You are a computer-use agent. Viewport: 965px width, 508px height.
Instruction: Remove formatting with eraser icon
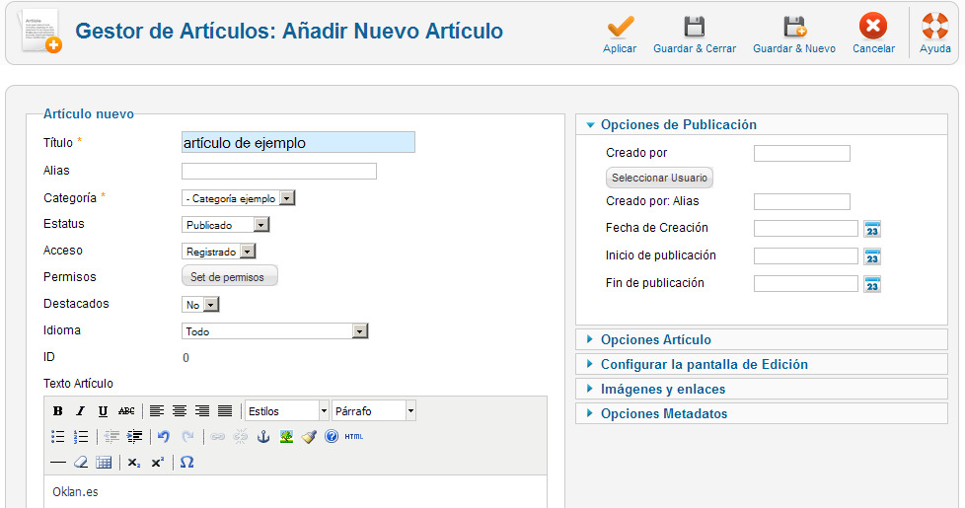point(81,463)
